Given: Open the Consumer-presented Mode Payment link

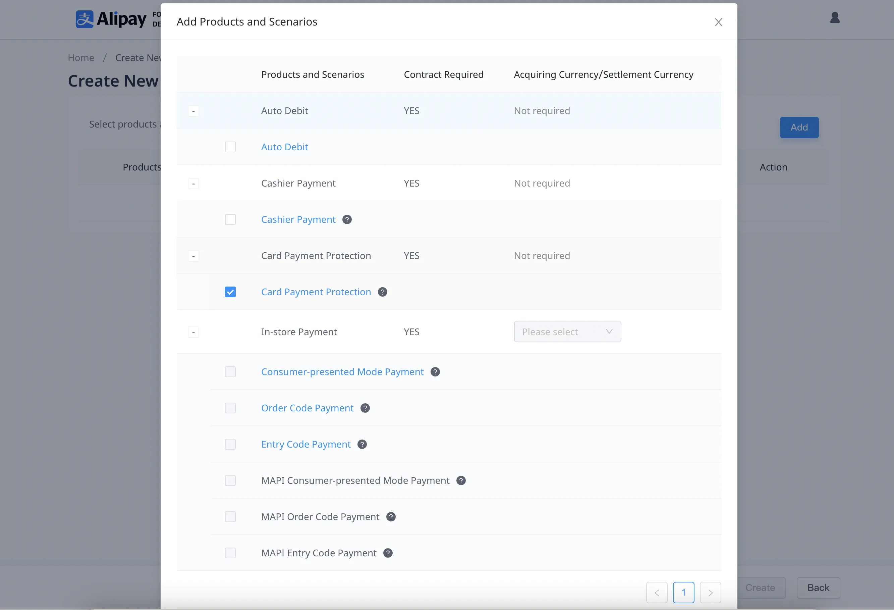Looking at the screenshot, I should (342, 372).
